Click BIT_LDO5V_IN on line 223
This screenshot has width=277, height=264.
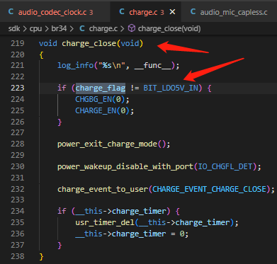click(x=171, y=88)
